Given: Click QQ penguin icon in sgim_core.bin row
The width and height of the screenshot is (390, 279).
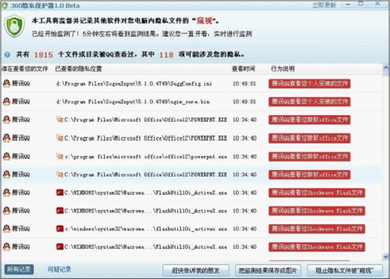Looking at the screenshot, I should point(6,101).
